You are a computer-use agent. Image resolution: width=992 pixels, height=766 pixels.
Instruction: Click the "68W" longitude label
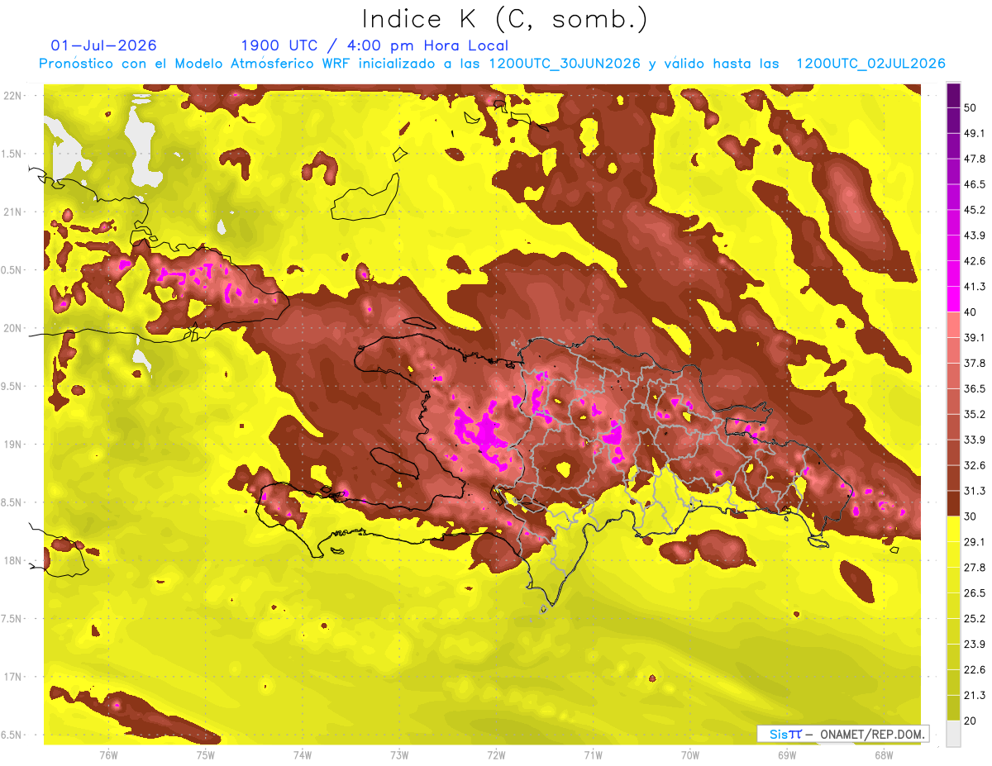point(884,755)
